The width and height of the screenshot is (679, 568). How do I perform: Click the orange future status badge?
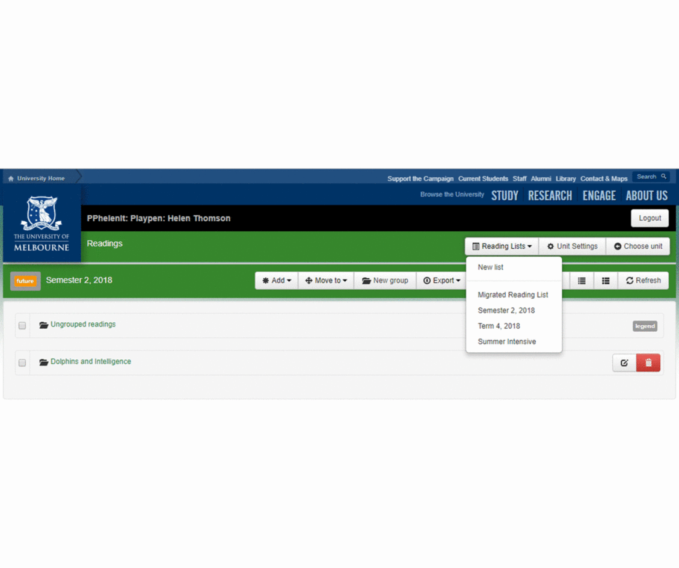point(25,281)
